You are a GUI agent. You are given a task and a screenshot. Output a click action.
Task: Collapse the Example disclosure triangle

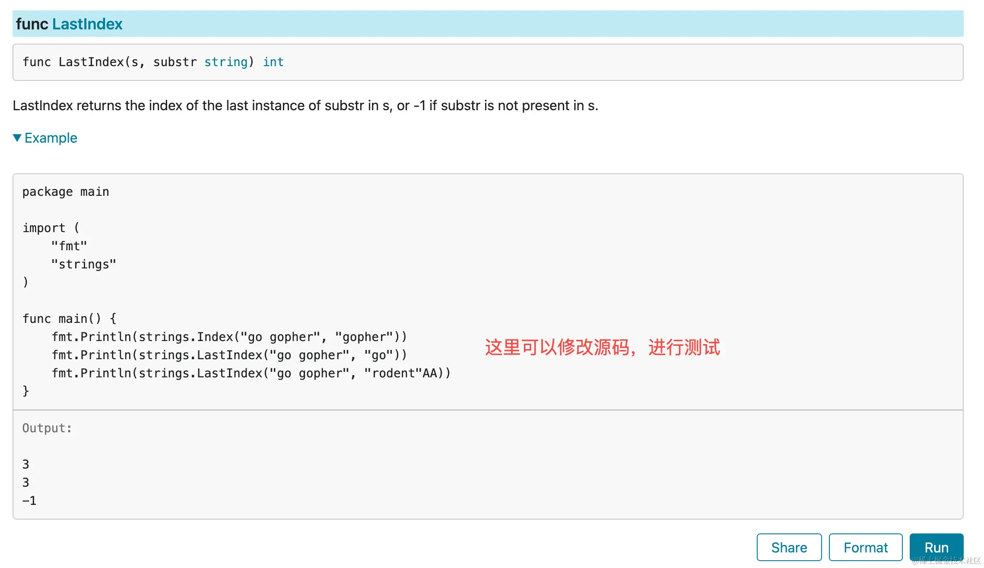point(17,138)
